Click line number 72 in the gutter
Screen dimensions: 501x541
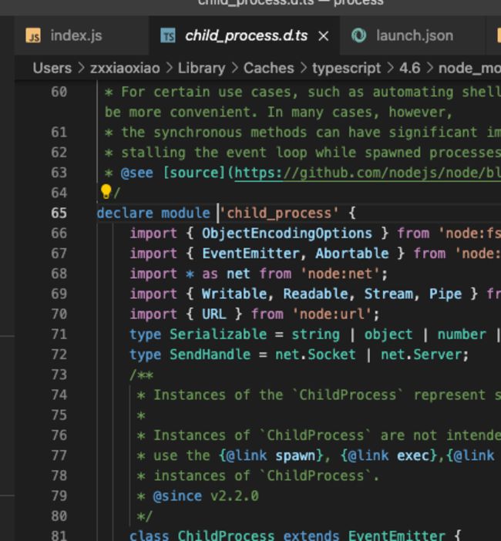pyautogui.click(x=59, y=355)
